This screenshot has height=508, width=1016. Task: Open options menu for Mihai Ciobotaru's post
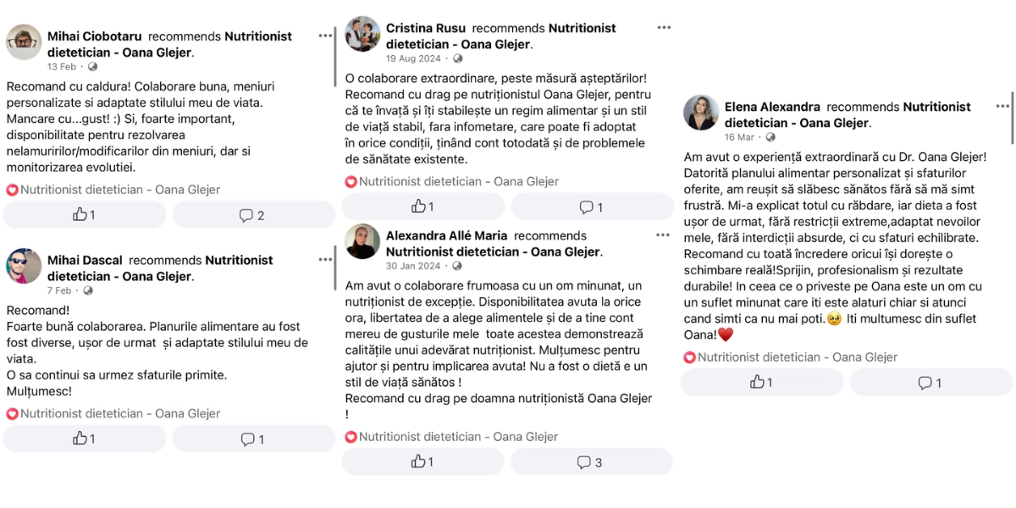[326, 36]
